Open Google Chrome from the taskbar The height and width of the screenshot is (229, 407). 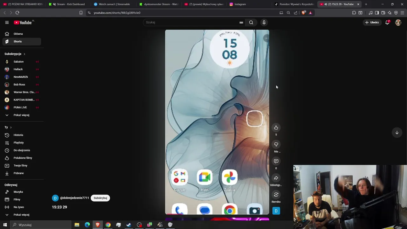click(x=108, y=225)
